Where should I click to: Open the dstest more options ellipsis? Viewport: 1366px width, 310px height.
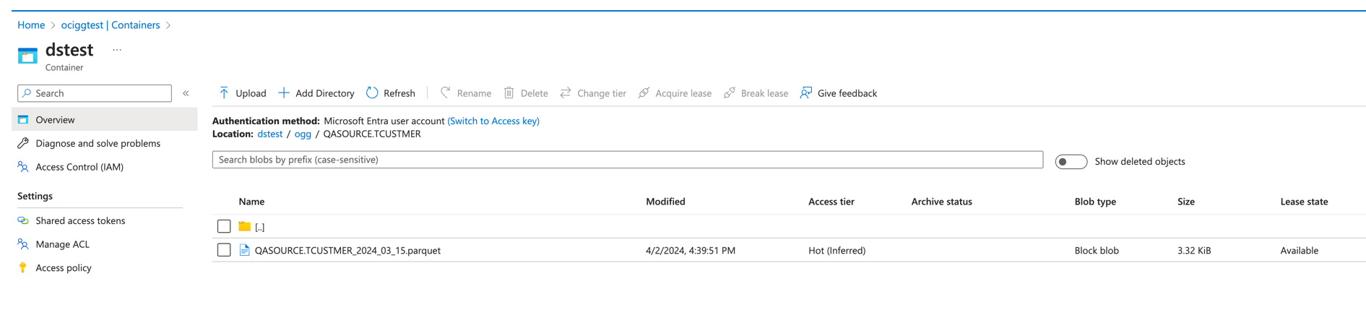coord(117,50)
